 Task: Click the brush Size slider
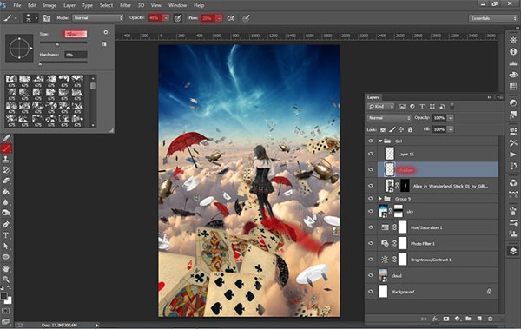pos(63,43)
